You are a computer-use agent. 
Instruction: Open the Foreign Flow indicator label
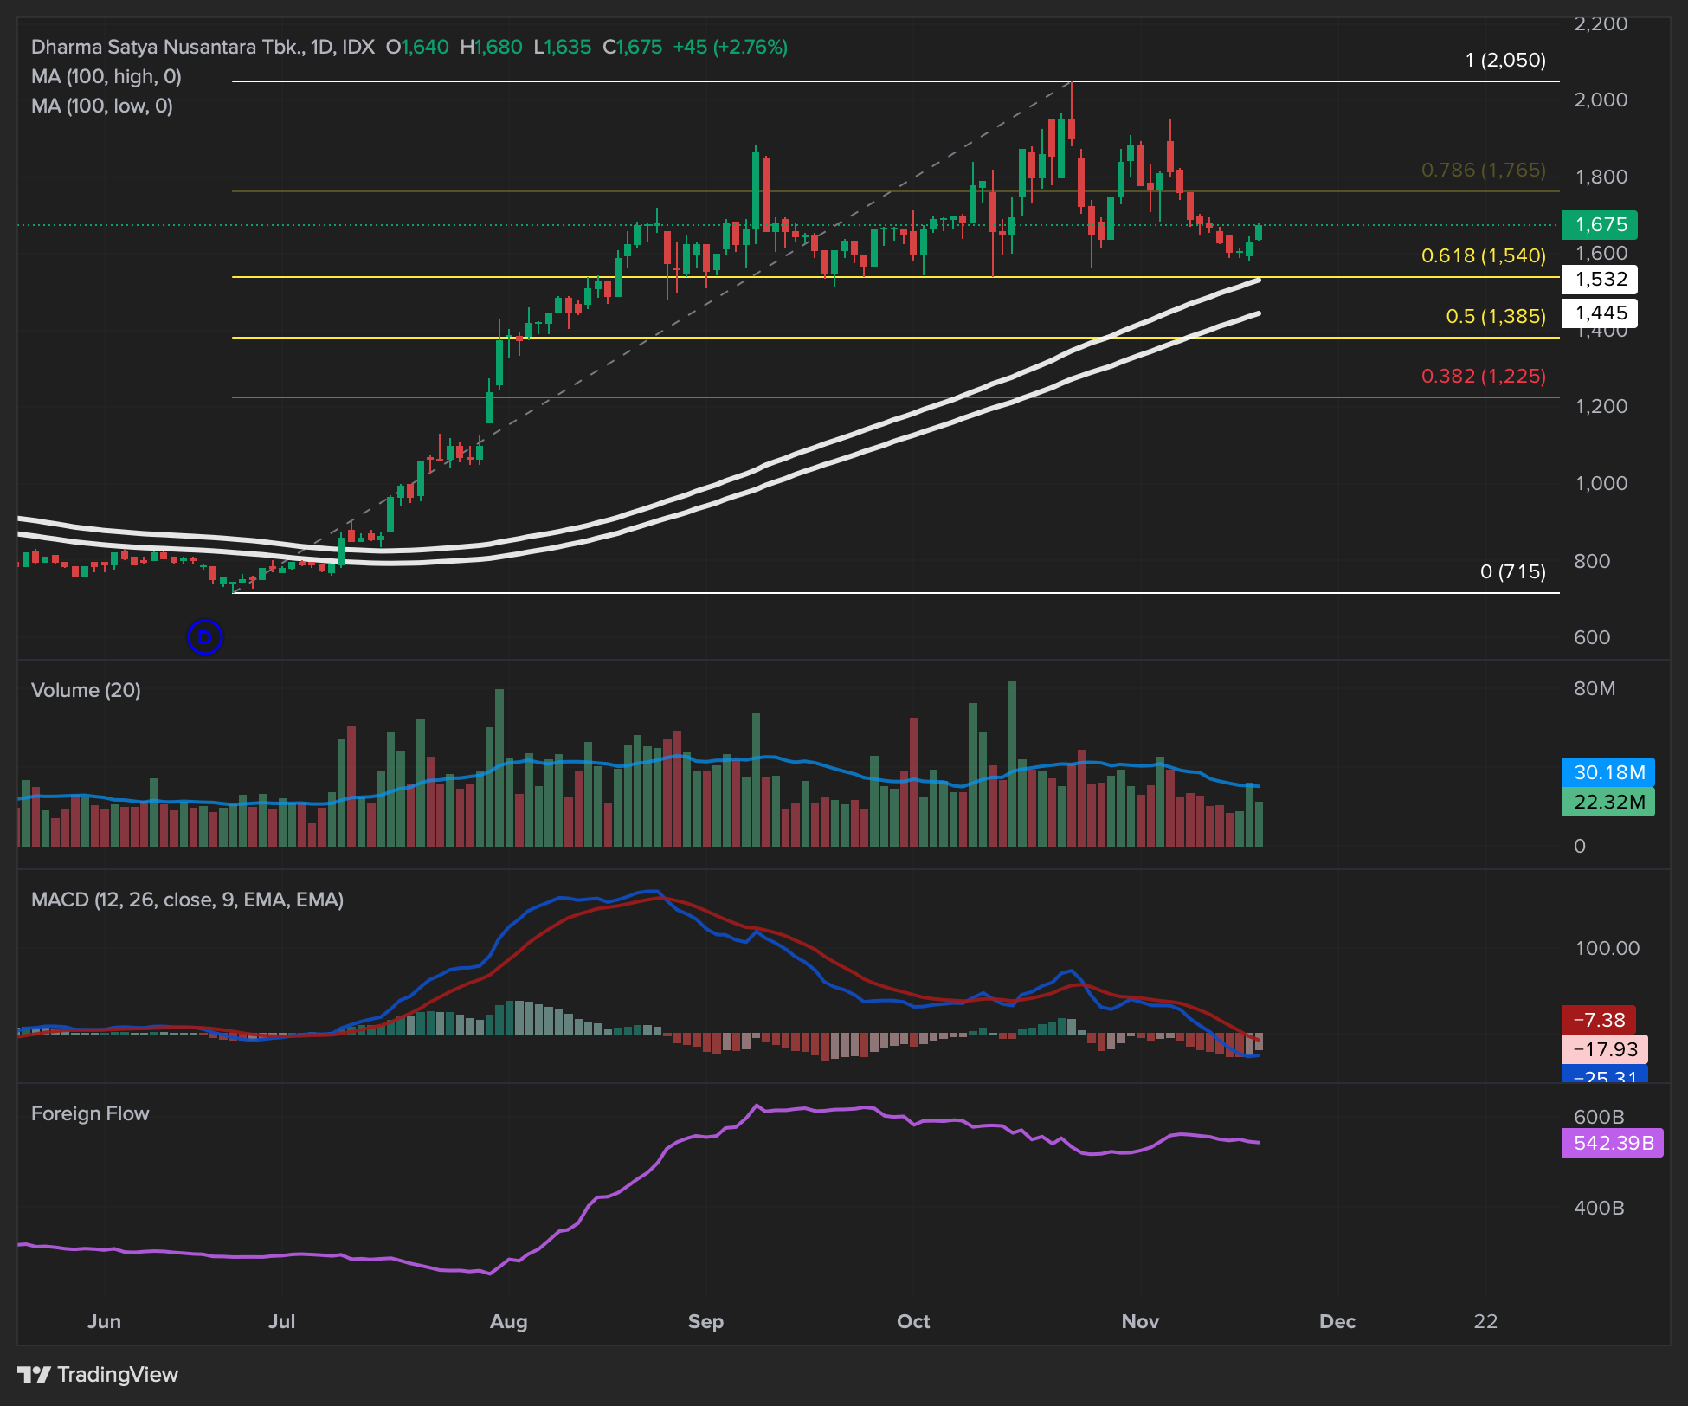tap(90, 1113)
